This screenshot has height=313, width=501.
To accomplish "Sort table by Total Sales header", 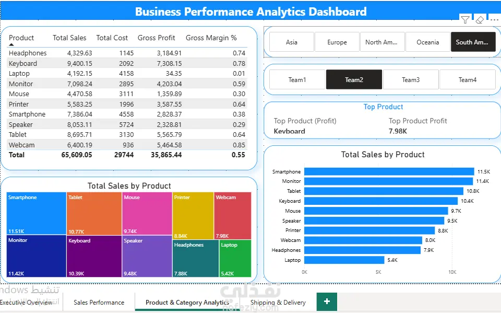I will (69, 38).
